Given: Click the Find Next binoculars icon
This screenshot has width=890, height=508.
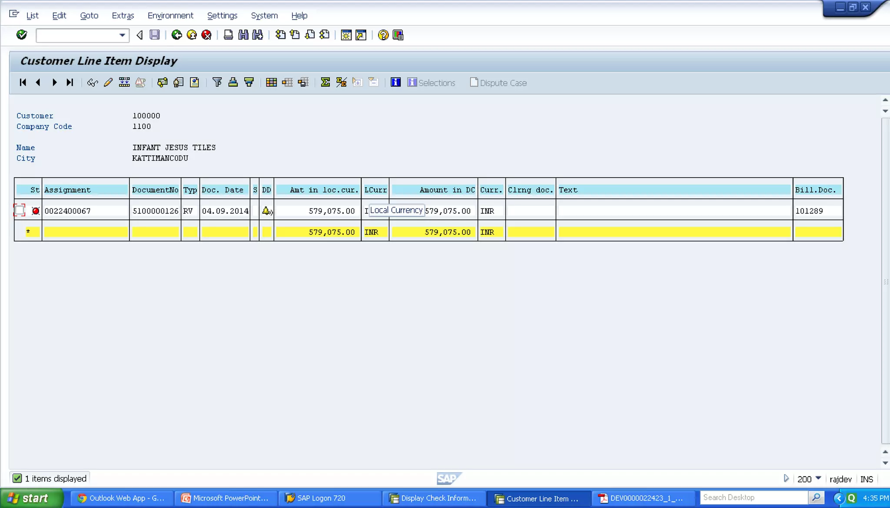Looking at the screenshot, I should [258, 35].
